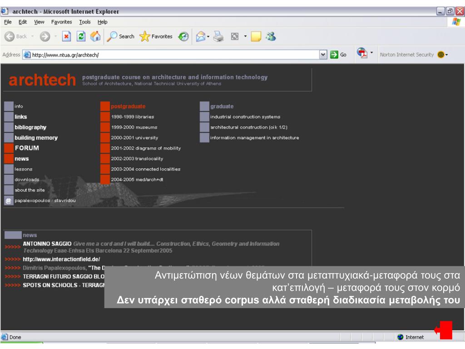Click the Windows flag logo
Viewport: 465px width, 349px height.
click(456, 22)
